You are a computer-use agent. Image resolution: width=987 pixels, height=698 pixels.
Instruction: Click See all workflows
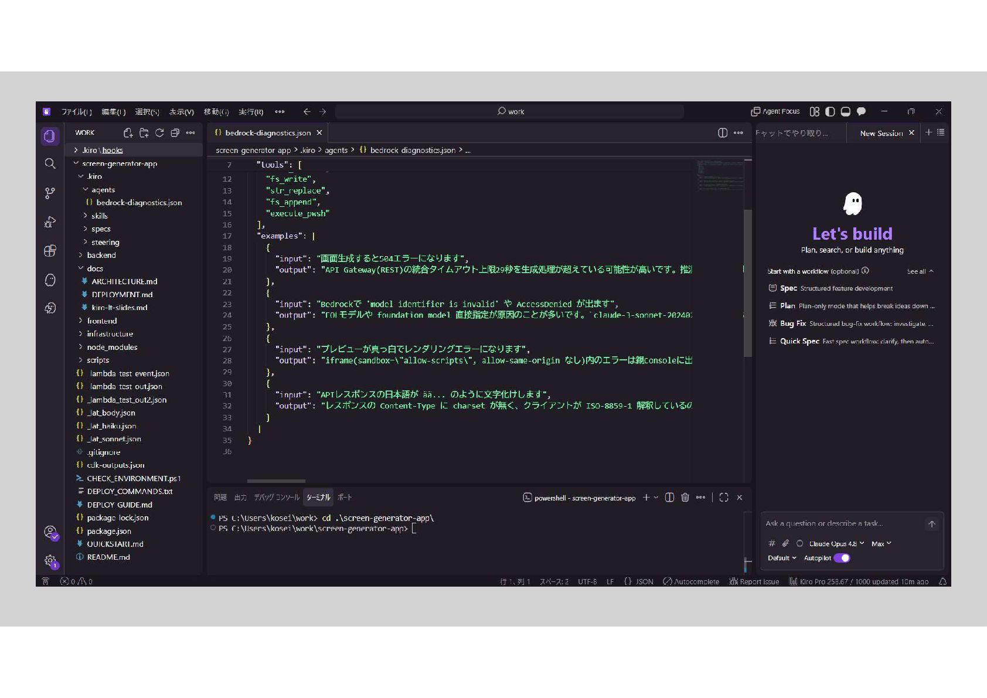(x=920, y=271)
